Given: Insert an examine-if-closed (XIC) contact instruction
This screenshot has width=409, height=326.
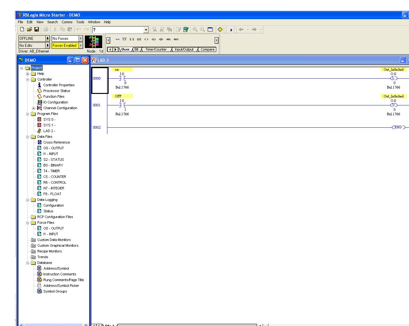Looking at the screenshot, I should 132,39.
